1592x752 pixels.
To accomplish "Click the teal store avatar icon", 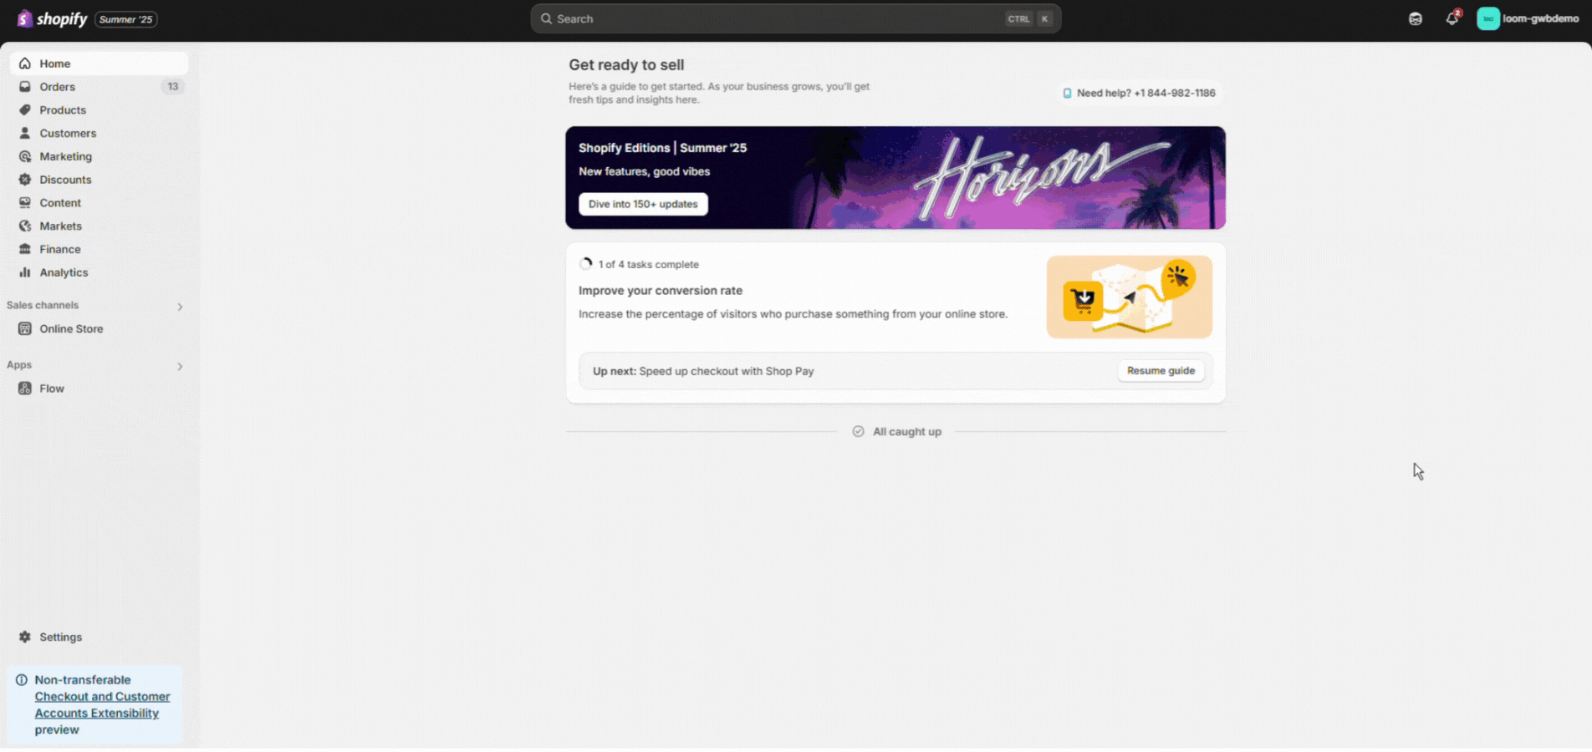I will click(1487, 18).
